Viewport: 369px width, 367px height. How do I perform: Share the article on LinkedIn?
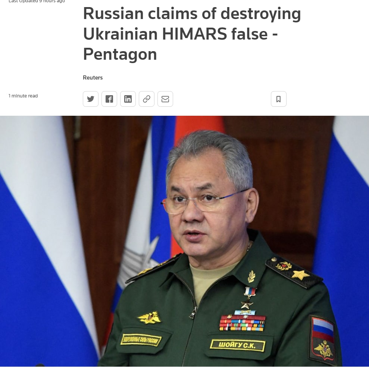[128, 99]
